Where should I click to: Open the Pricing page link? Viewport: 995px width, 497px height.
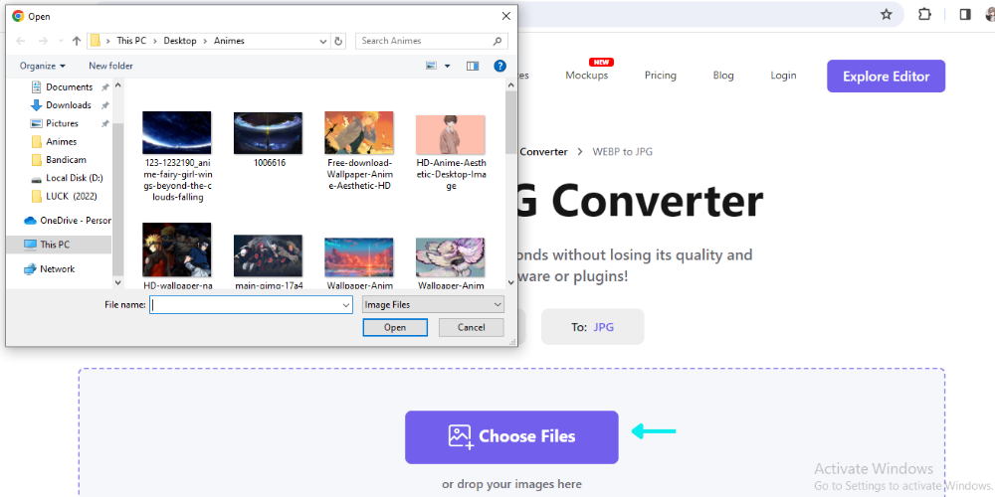(661, 76)
